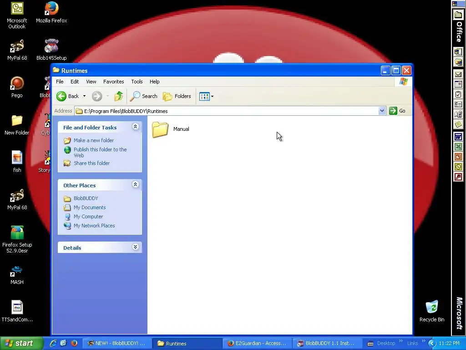Launch Firefox from quick launch
The height and width of the screenshot is (350, 466).
(74, 343)
